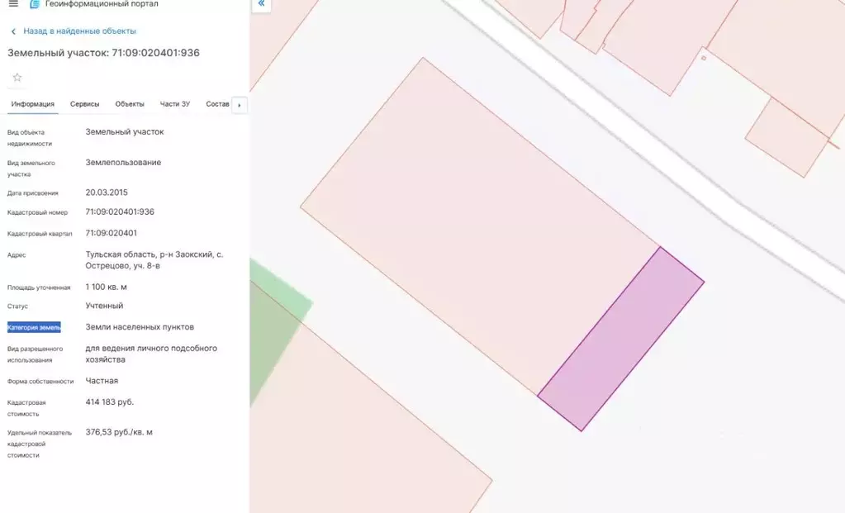Click the highlighted Категория земель label

(34, 328)
